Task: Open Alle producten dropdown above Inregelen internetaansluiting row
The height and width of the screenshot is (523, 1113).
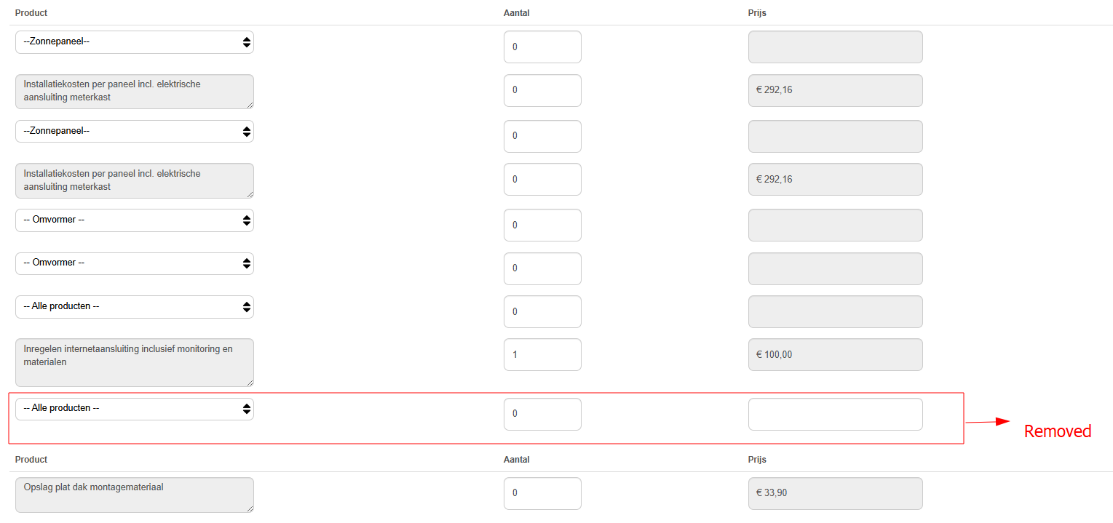Action: coord(134,307)
